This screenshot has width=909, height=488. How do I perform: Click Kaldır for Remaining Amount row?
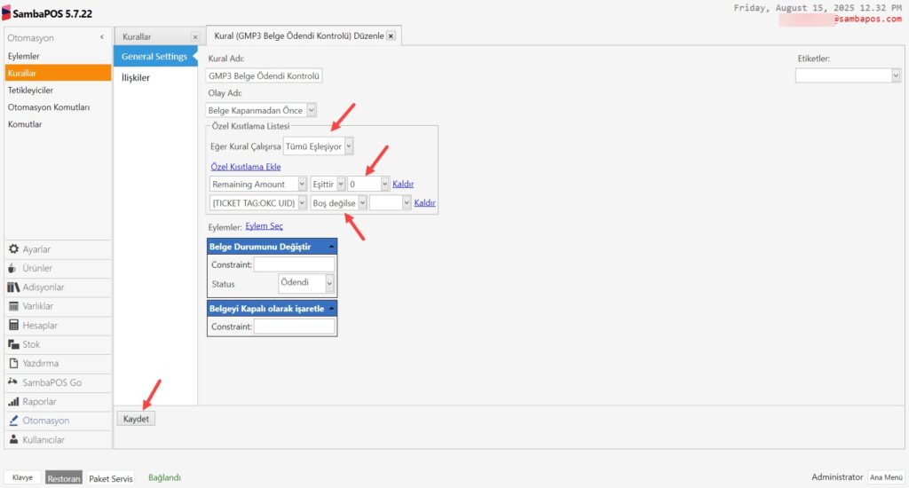coord(403,184)
